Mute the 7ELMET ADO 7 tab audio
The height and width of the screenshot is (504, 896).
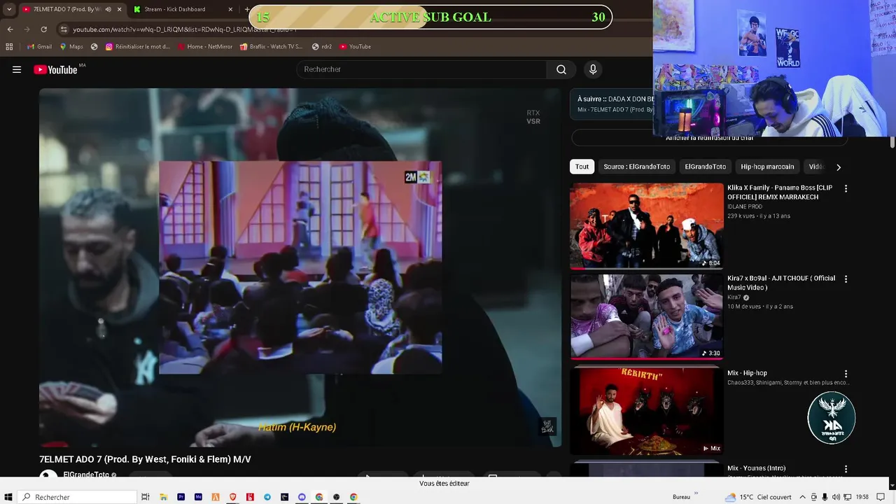108,9
